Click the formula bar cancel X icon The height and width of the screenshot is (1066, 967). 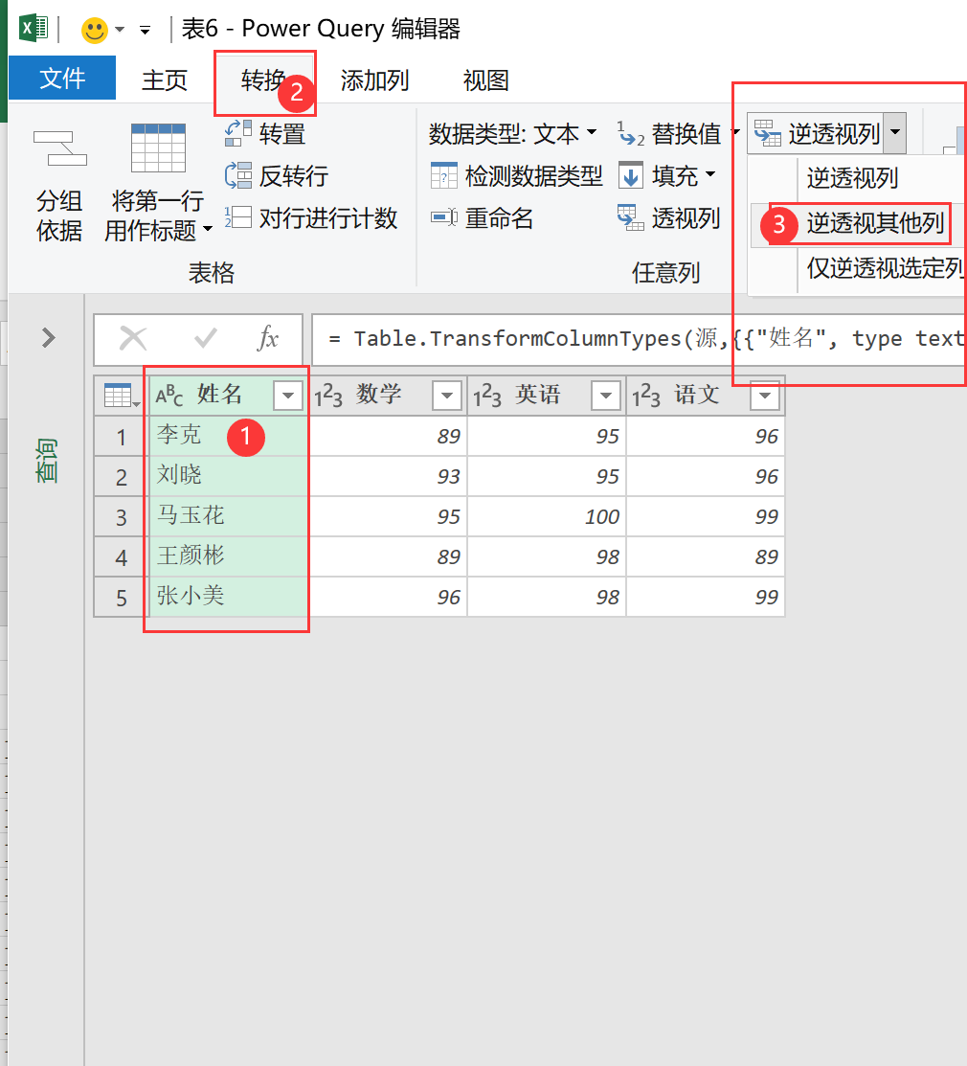pos(133,338)
